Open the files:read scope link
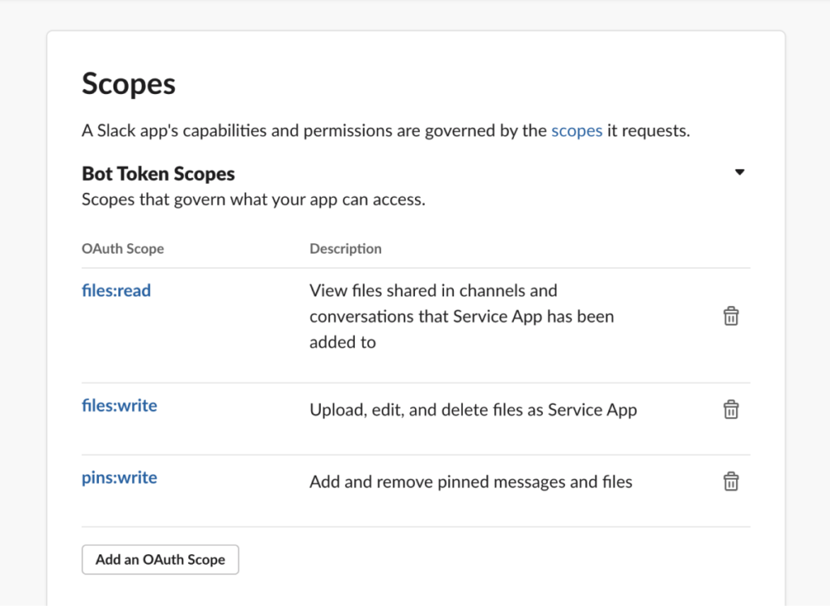The width and height of the screenshot is (830, 606). pos(116,290)
